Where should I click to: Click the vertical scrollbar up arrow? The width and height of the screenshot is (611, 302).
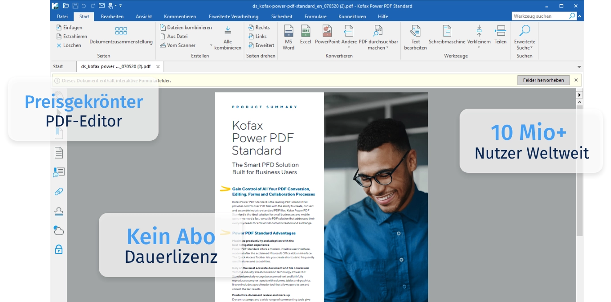tap(580, 102)
